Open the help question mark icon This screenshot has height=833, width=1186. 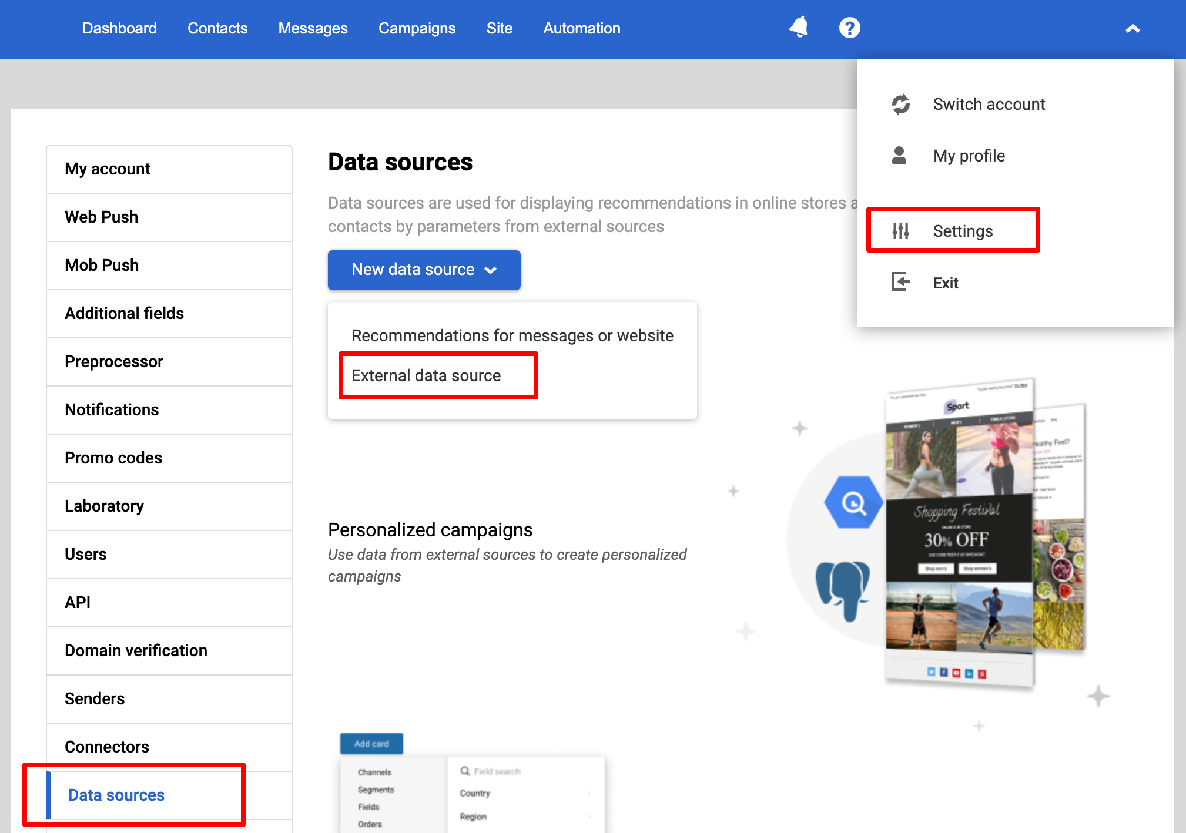coord(849,28)
